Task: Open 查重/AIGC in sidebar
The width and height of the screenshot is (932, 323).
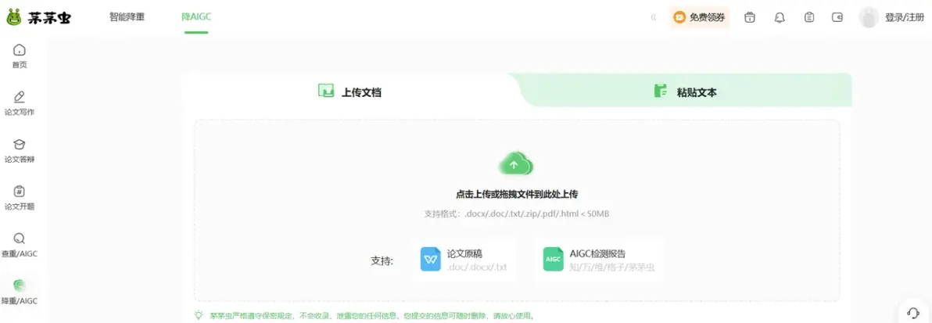Action: pyautogui.click(x=20, y=245)
